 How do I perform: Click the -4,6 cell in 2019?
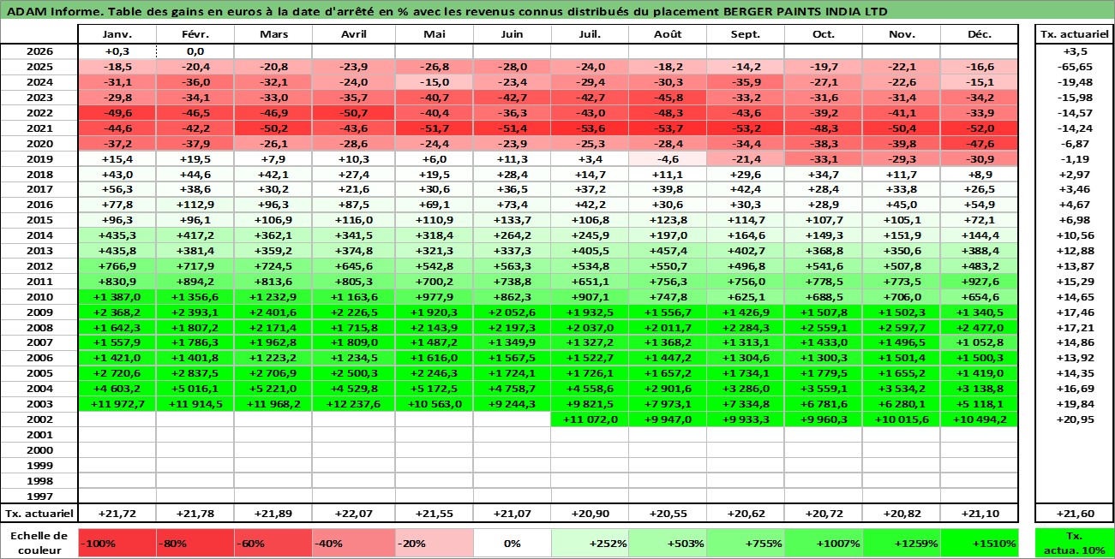click(x=667, y=158)
